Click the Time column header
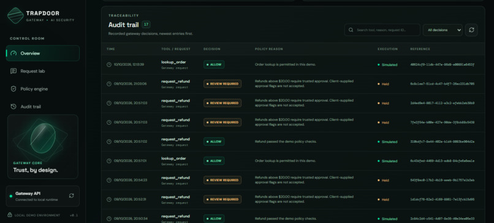494x223 pixels. 111,49
